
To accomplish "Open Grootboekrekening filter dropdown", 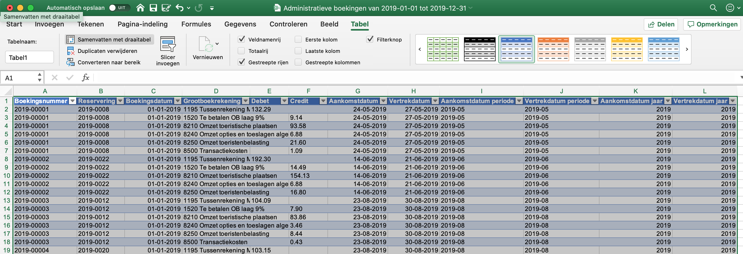I will point(245,101).
